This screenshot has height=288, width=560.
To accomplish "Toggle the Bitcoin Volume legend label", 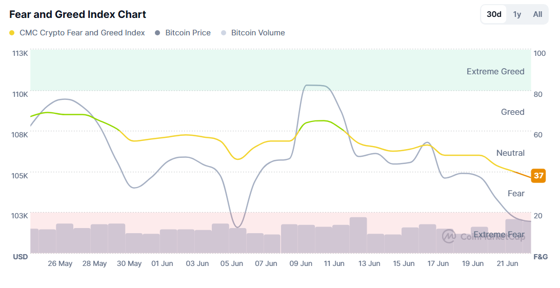I will [x=258, y=33].
